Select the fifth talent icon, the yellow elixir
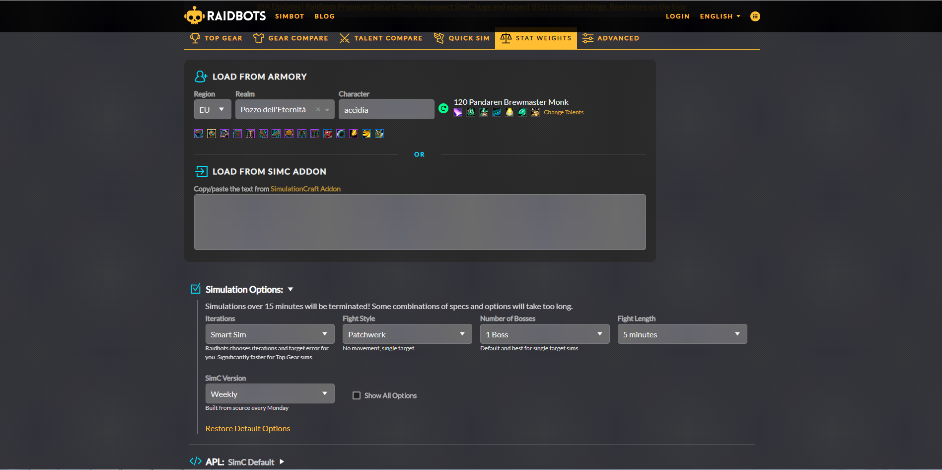942x470 pixels. 509,112
